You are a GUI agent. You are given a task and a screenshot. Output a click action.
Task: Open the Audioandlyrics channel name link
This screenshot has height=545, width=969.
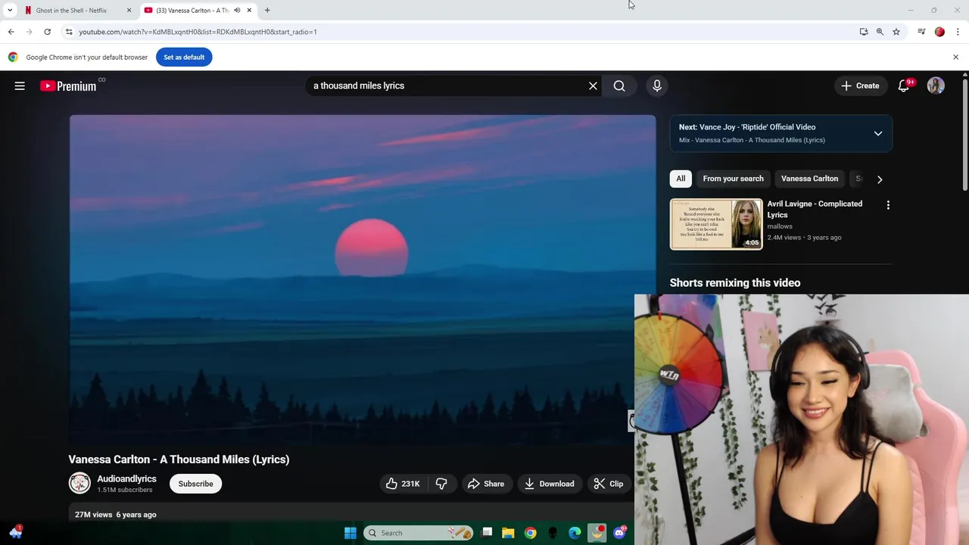(126, 478)
